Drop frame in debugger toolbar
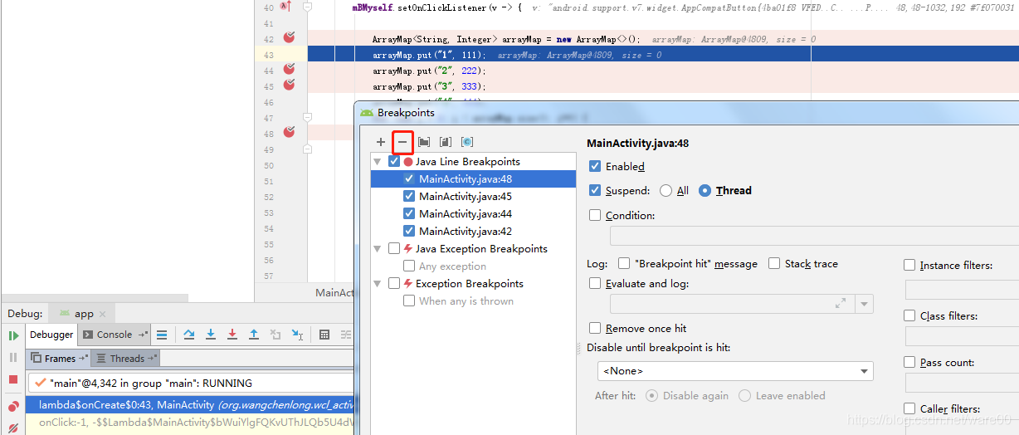This screenshot has width=1019, height=435. [x=275, y=335]
